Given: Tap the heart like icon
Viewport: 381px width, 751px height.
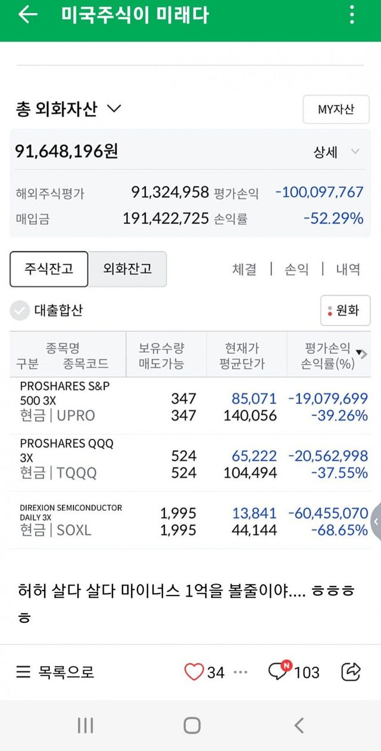Looking at the screenshot, I should click(x=193, y=672).
